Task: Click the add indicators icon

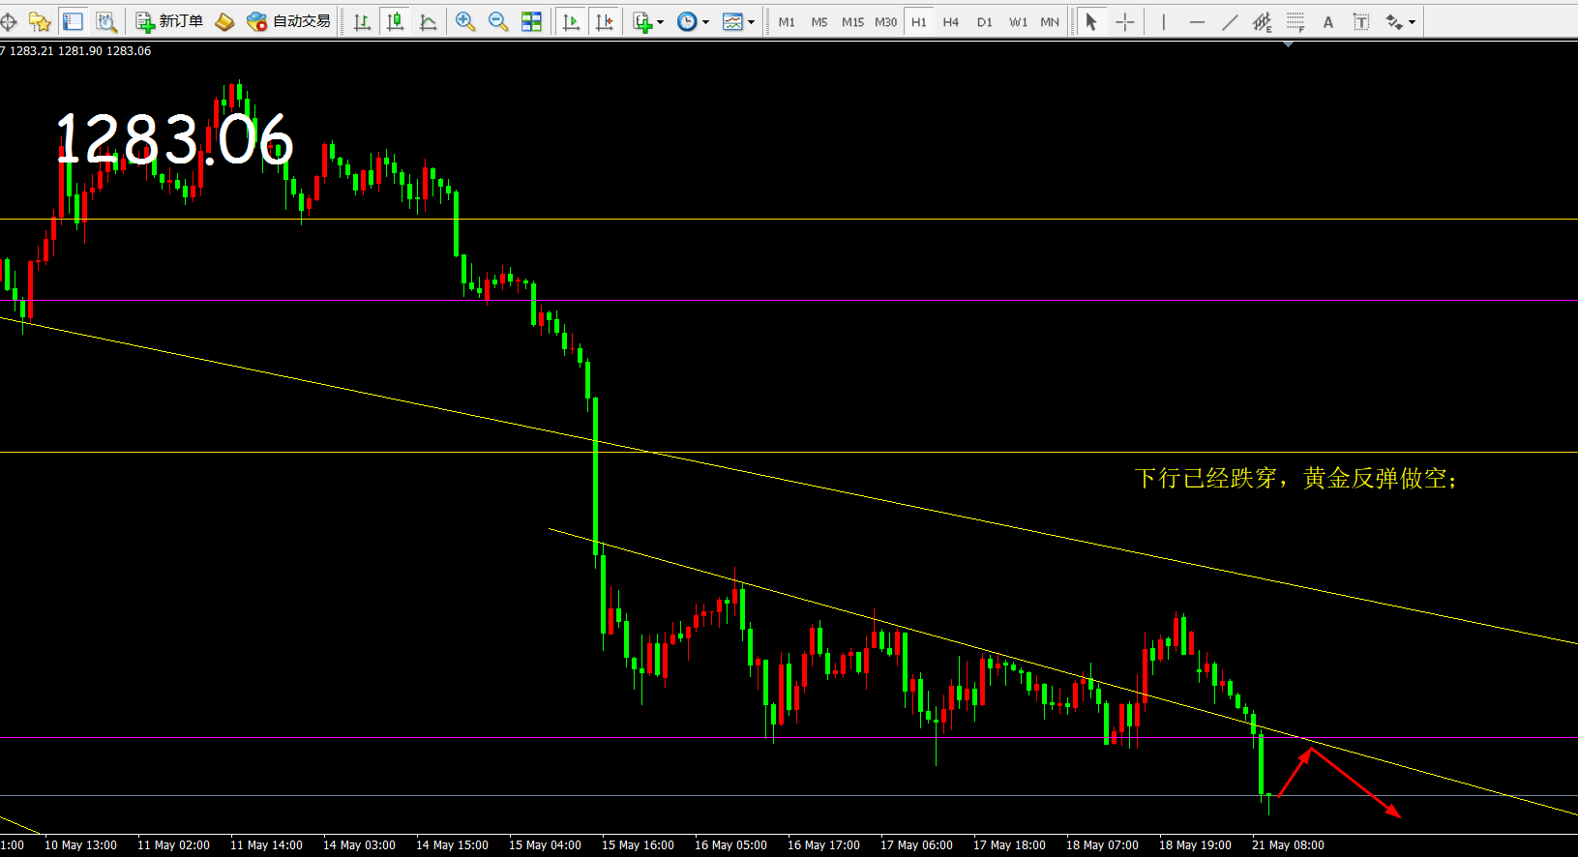Action: click(642, 21)
